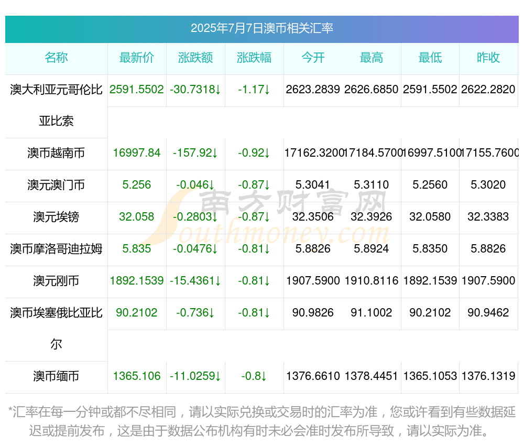The image size is (524, 447).
Task: Select the 澳元澳门币 row name
Action: pyautogui.click(x=56, y=184)
